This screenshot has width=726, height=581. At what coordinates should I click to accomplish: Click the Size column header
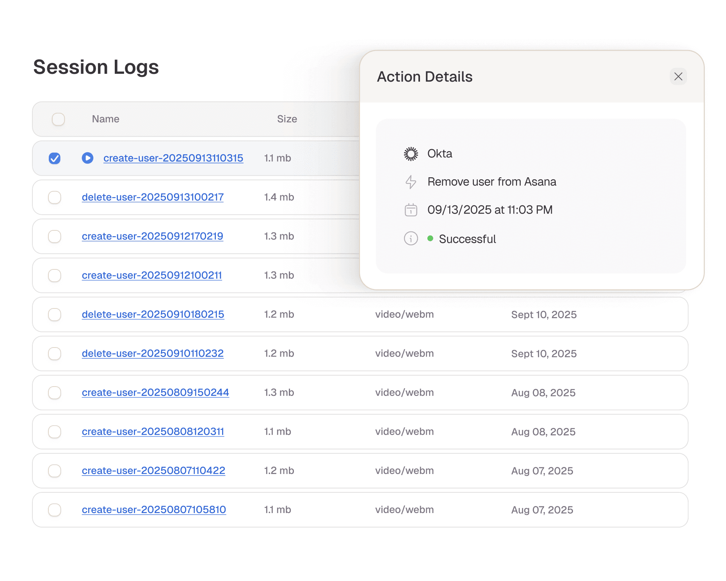click(x=287, y=119)
